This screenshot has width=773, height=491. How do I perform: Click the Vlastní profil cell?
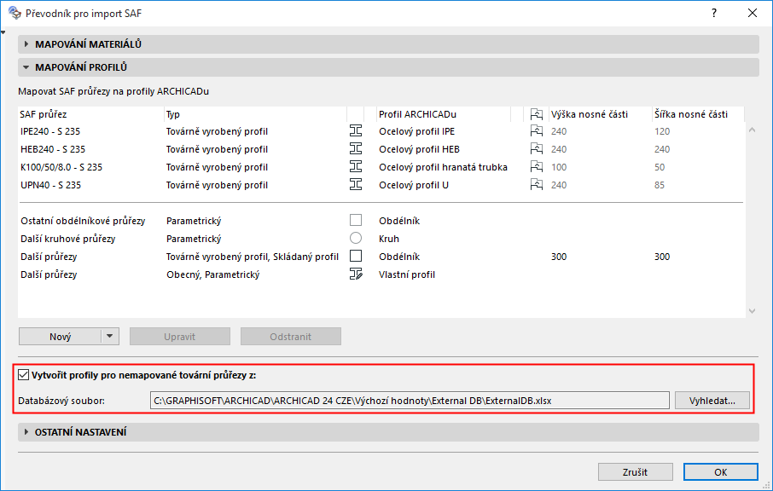coord(407,274)
